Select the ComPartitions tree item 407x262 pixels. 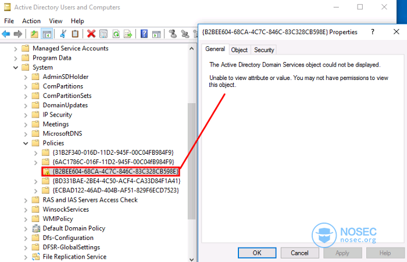point(63,86)
